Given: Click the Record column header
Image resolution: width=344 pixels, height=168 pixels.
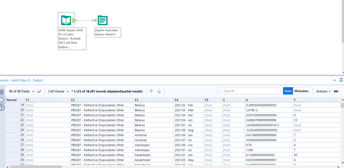Looking at the screenshot, I should (x=15, y=100).
